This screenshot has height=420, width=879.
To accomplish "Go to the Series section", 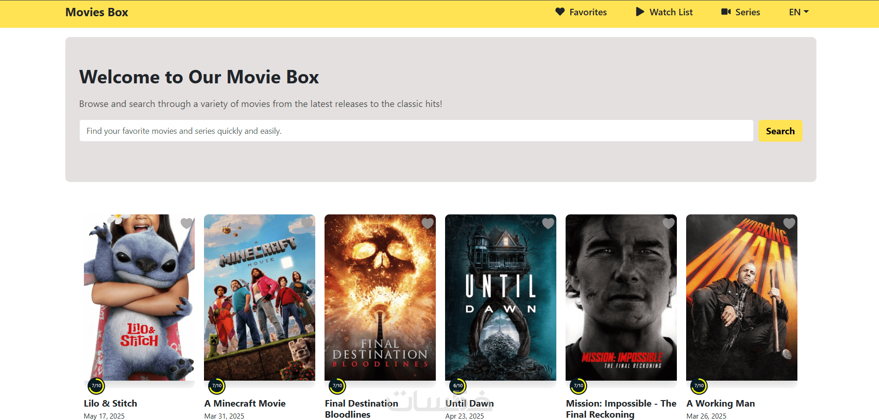I will click(740, 12).
